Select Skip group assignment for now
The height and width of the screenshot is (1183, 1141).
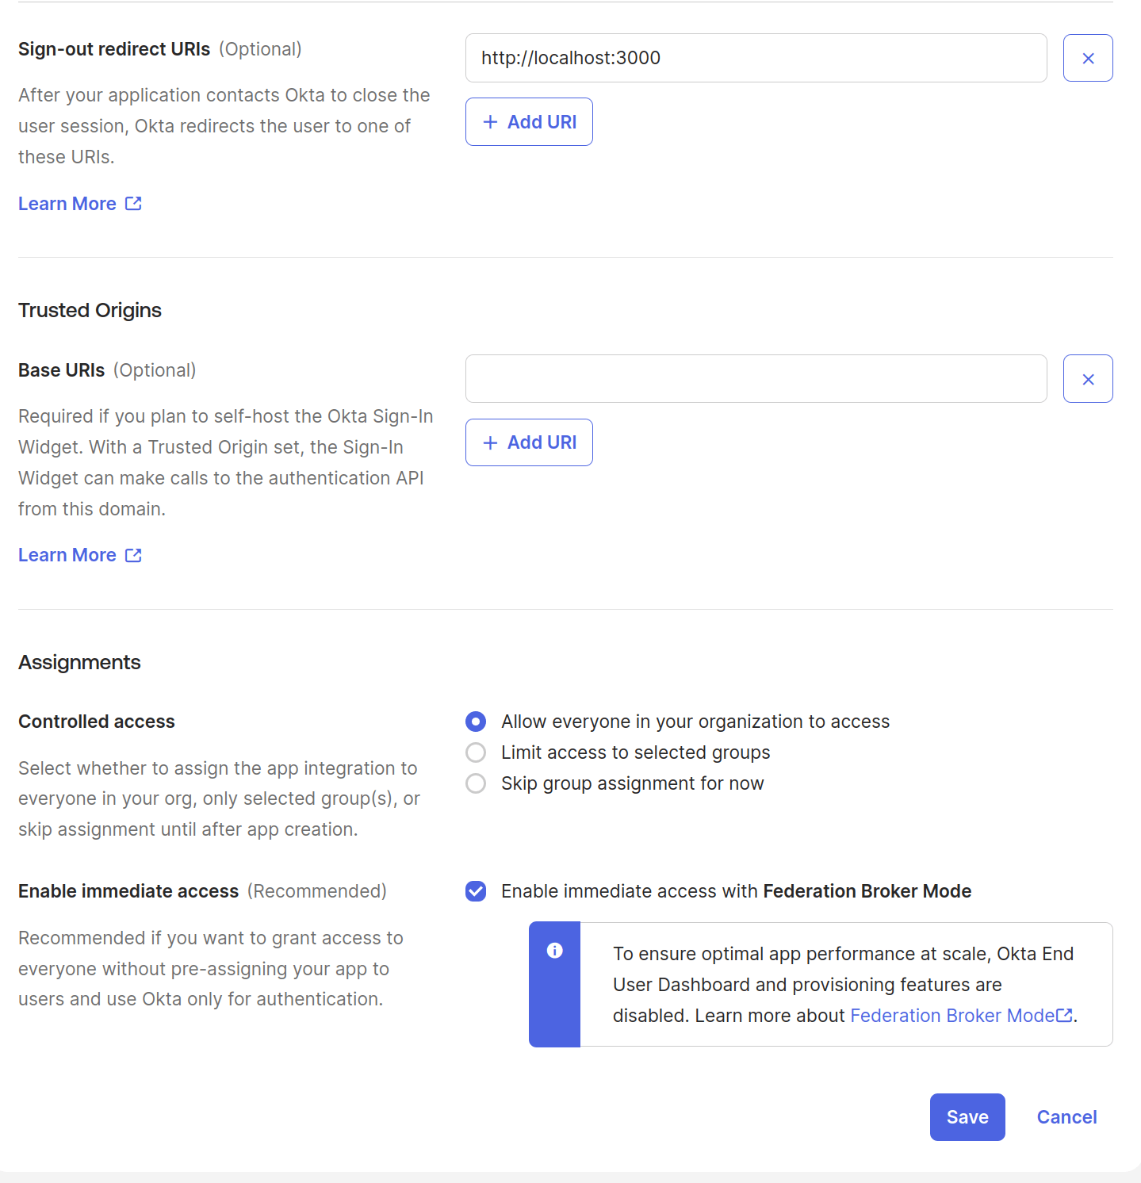(475, 783)
